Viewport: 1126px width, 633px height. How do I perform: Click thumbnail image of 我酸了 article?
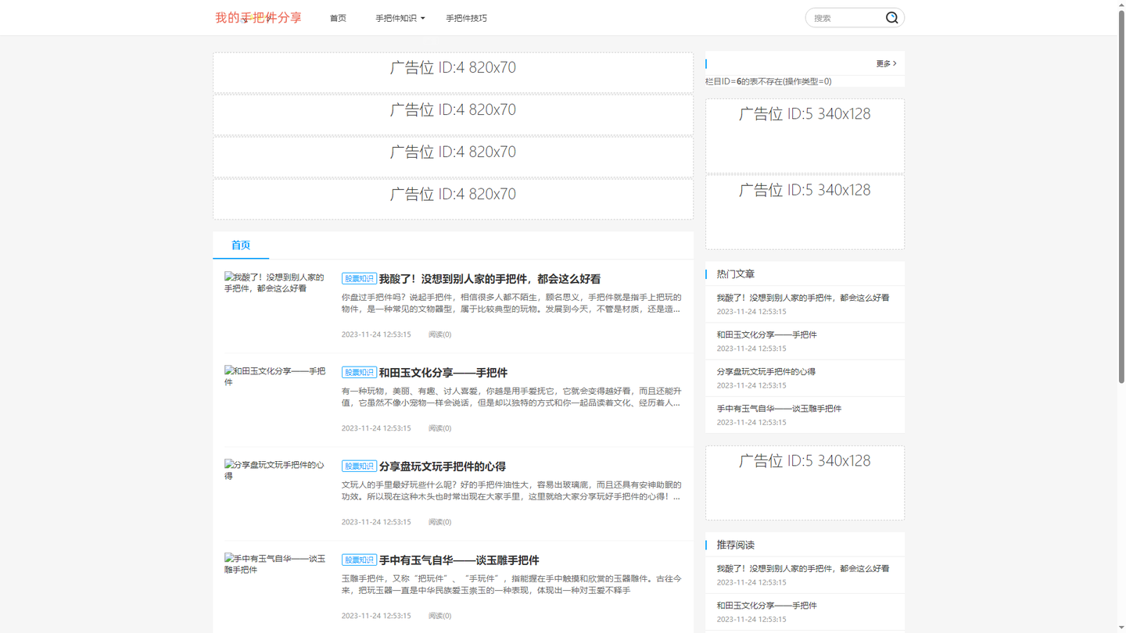(x=274, y=283)
